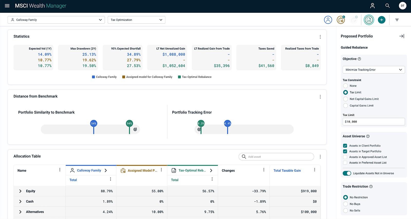Toggle Liquidate Assets Not in Universe switch
Image resolution: width=411 pixels, height=219 pixels.
347,173
